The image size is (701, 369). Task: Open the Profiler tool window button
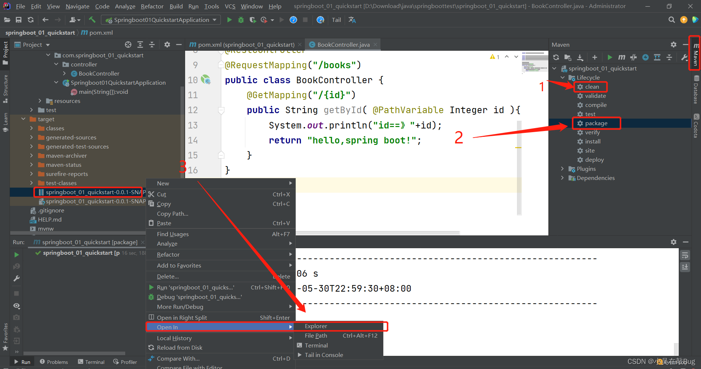[125, 362]
